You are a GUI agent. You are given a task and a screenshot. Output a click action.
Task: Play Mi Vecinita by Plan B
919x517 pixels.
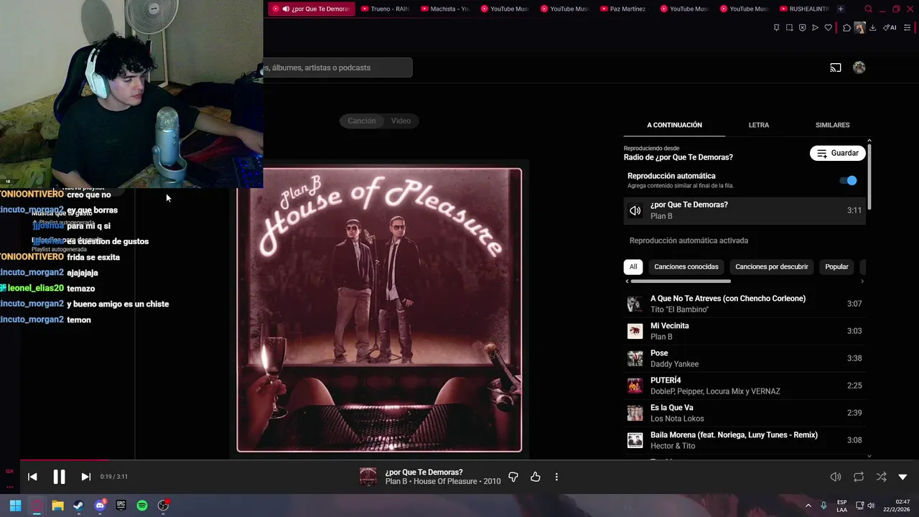(x=745, y=331)
